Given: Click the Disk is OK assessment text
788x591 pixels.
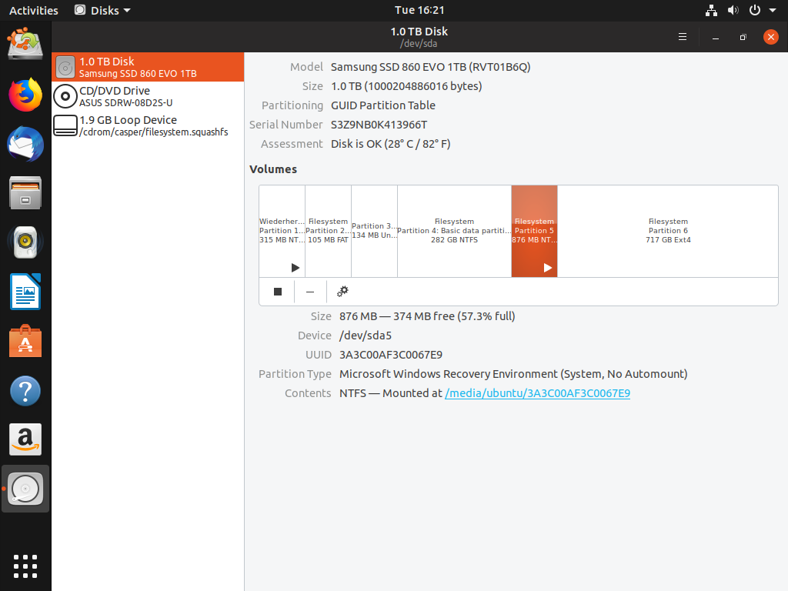Looking at the screenshot, I should (x=390, y=144).
